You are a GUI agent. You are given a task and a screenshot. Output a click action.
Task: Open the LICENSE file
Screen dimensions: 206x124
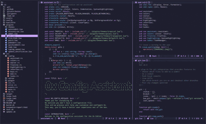10,100
